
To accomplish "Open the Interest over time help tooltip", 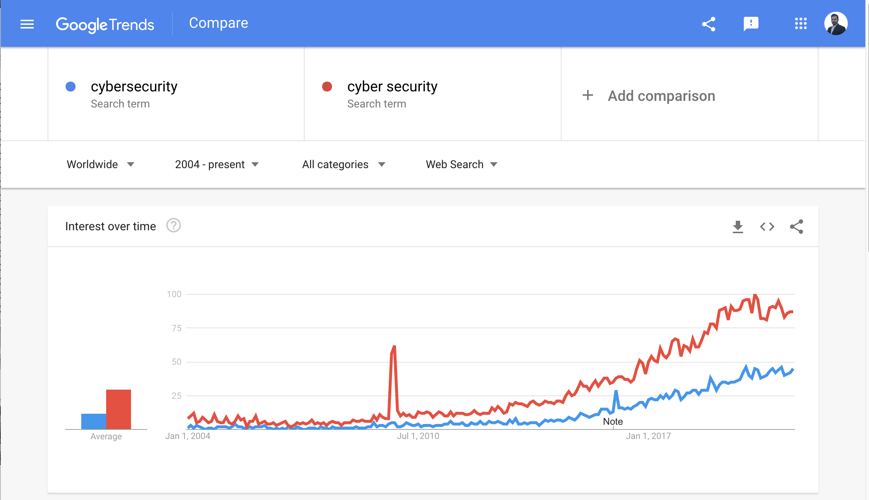I will tap(173, 226).
